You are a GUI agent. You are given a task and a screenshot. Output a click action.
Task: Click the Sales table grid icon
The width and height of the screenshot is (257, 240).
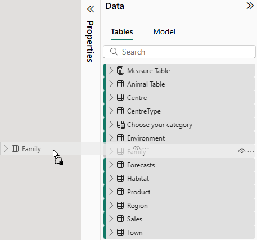[120, 219]
